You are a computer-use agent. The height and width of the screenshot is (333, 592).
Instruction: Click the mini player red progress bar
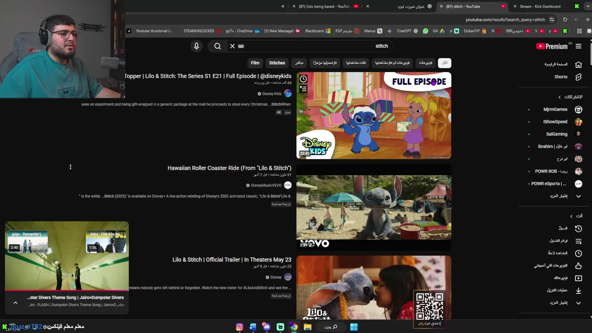(67, 291)
